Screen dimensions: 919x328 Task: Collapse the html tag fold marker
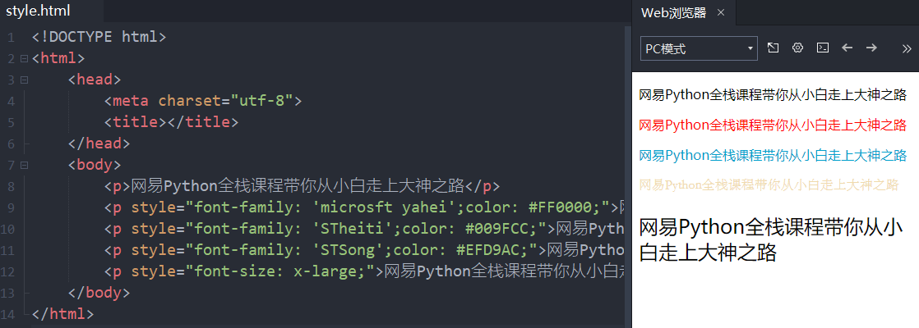(23, 58)
